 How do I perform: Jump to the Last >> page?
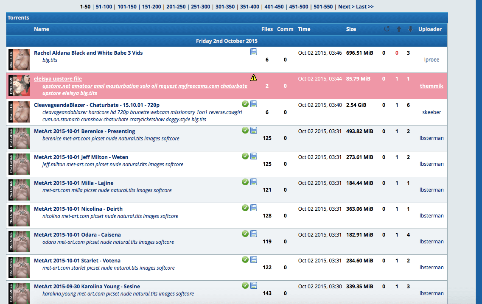tap(364, 7)
